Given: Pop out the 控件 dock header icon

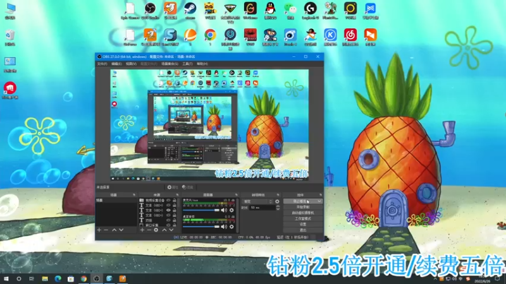Looking at the screenshot, I should coord(321,195).
